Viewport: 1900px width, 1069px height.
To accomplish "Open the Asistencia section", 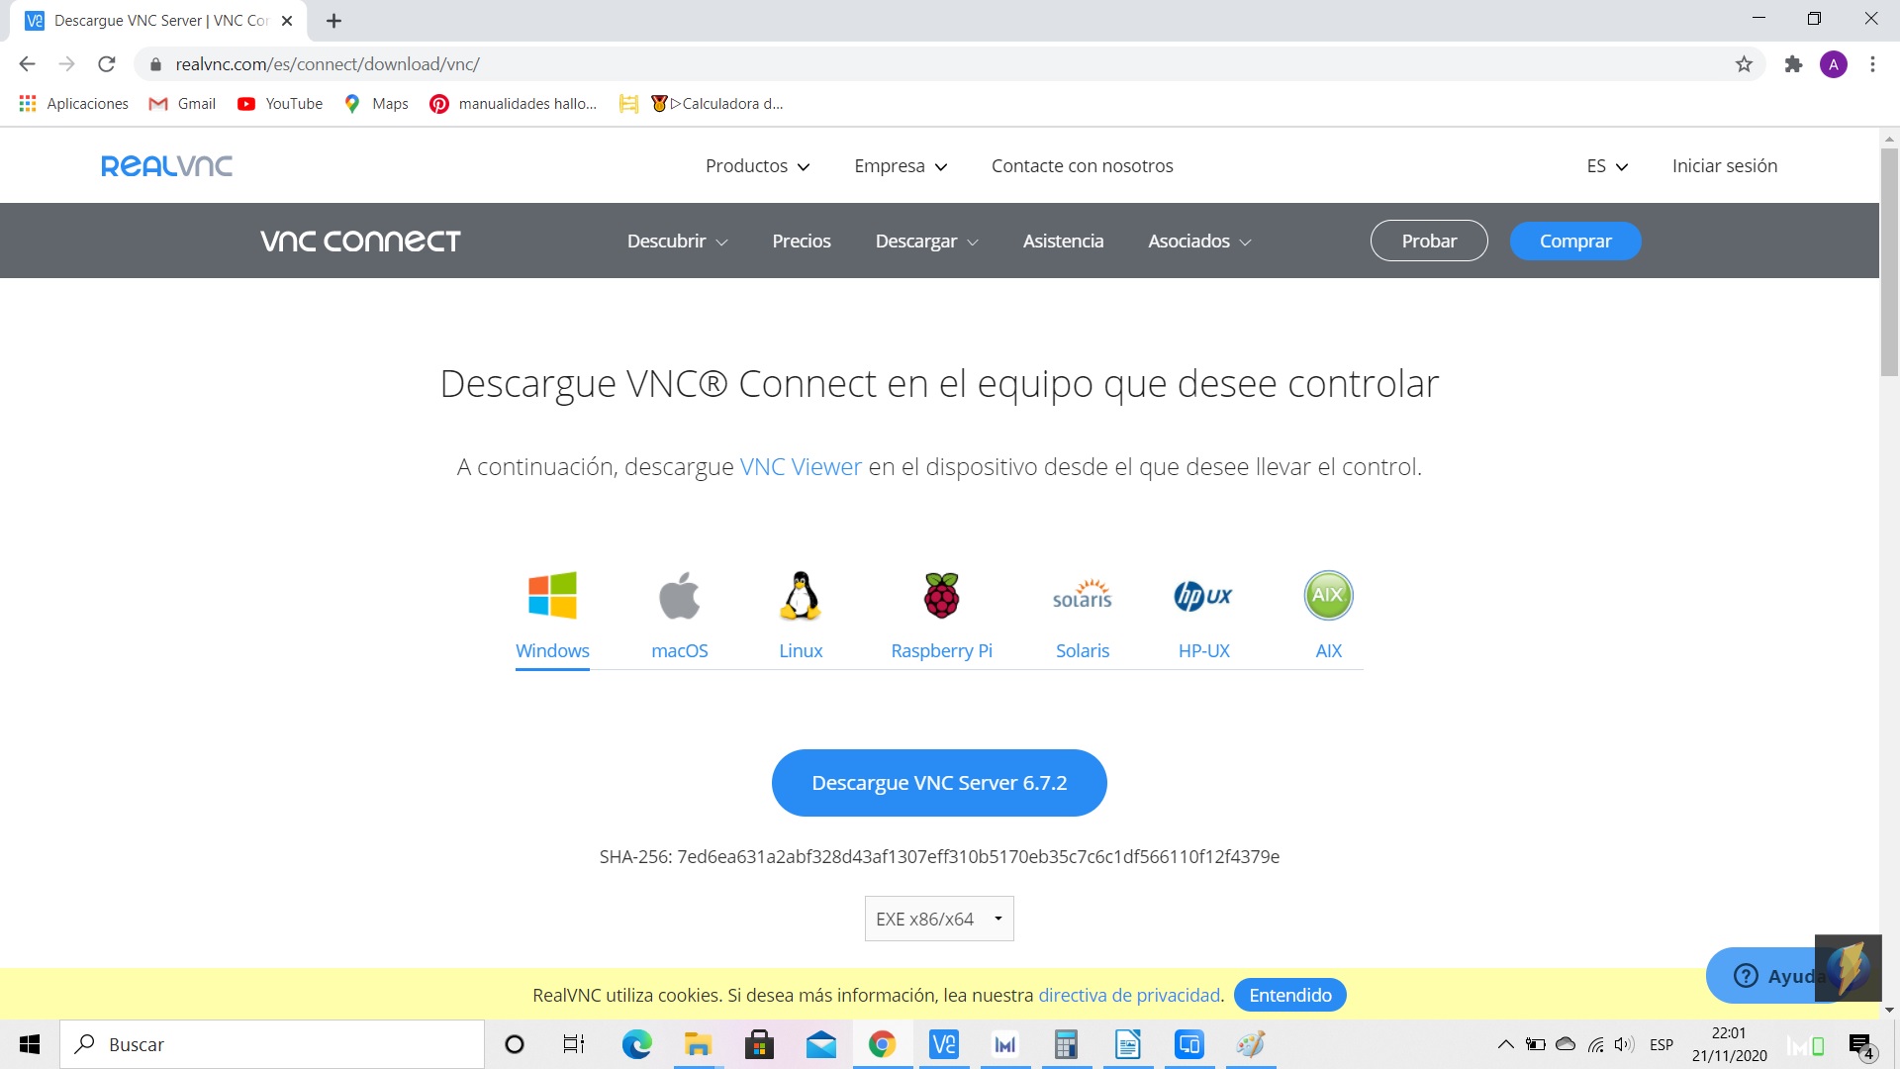I will pos(1063,241).
